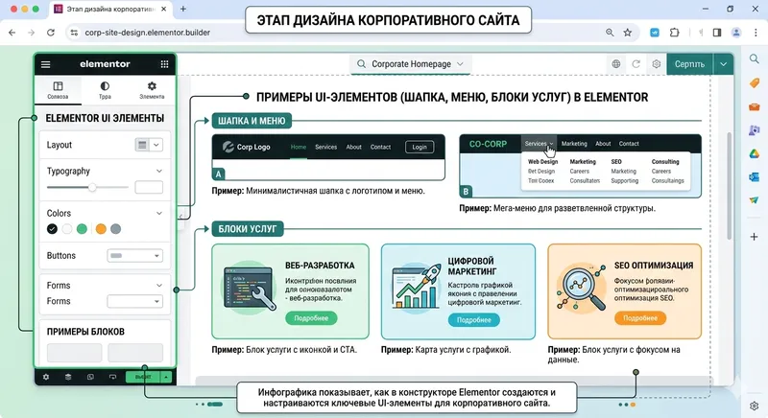Open page settings gear in the top bar
The image size is (768, 418).
(657, 64)
